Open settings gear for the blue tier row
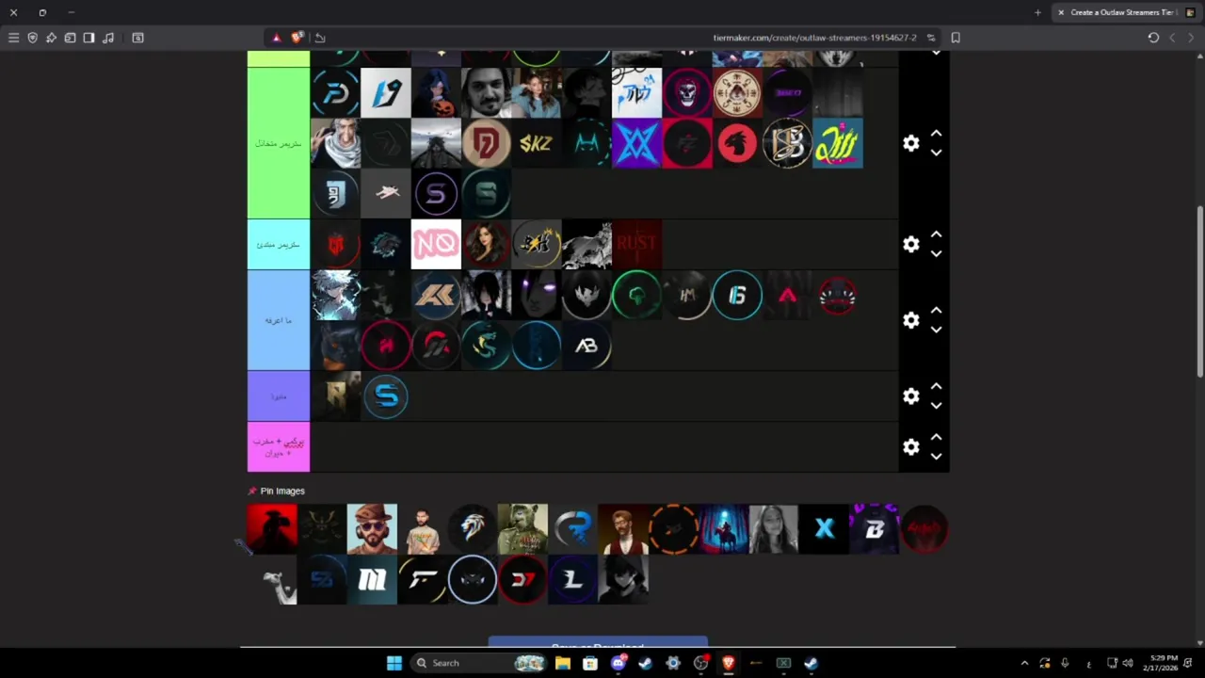This screenshot has height=678, width=1205. point(910,320)
